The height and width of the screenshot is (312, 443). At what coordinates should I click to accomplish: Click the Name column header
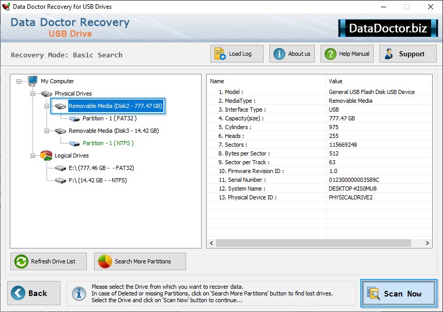pos(217,81)
